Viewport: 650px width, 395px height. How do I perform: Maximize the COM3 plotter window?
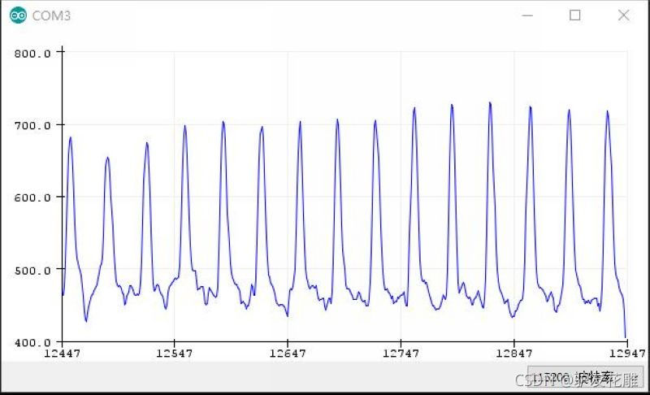click(575, 15)
